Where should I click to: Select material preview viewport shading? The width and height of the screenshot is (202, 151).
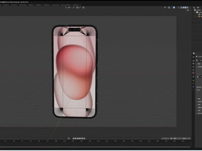click(x=186, y=8)
